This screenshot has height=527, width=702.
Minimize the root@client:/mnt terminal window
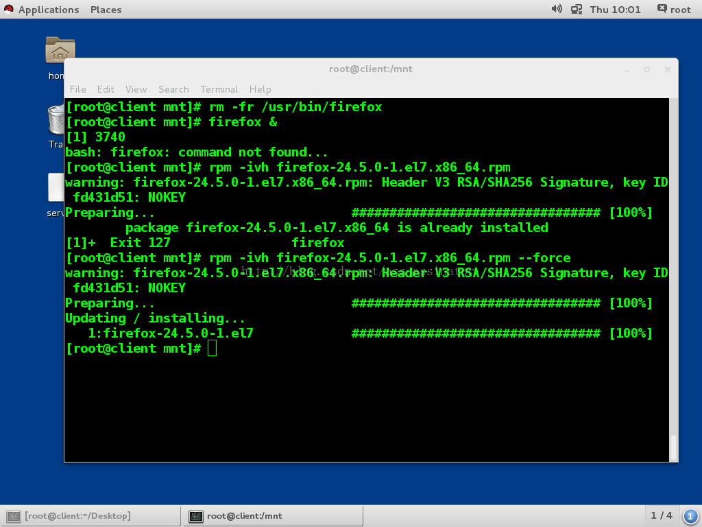(x=627, y=69)
